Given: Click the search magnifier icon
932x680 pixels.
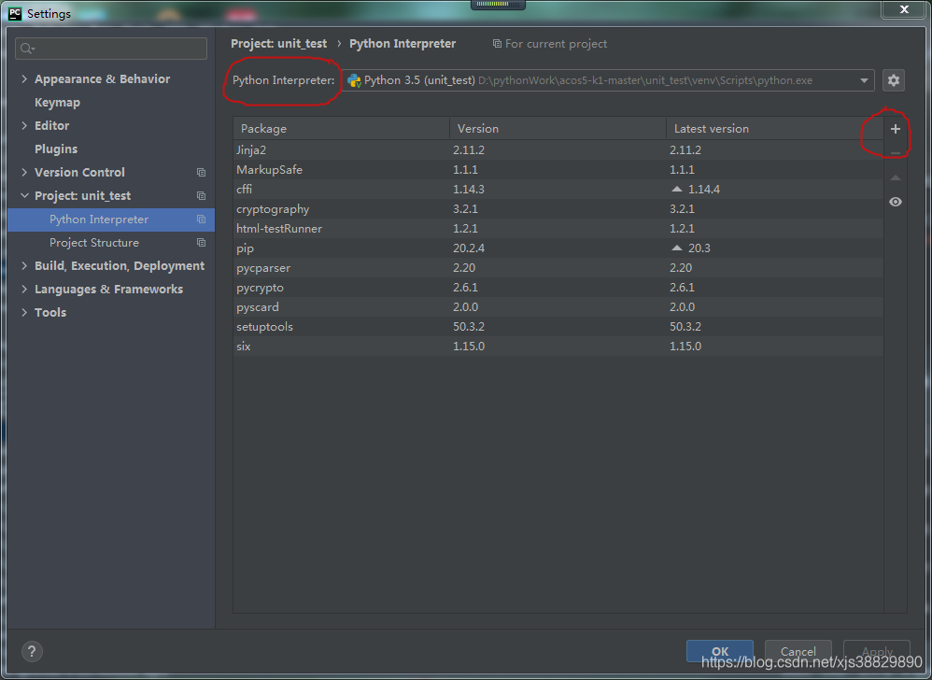Looking at the screenshot, I should coord(27,49).
